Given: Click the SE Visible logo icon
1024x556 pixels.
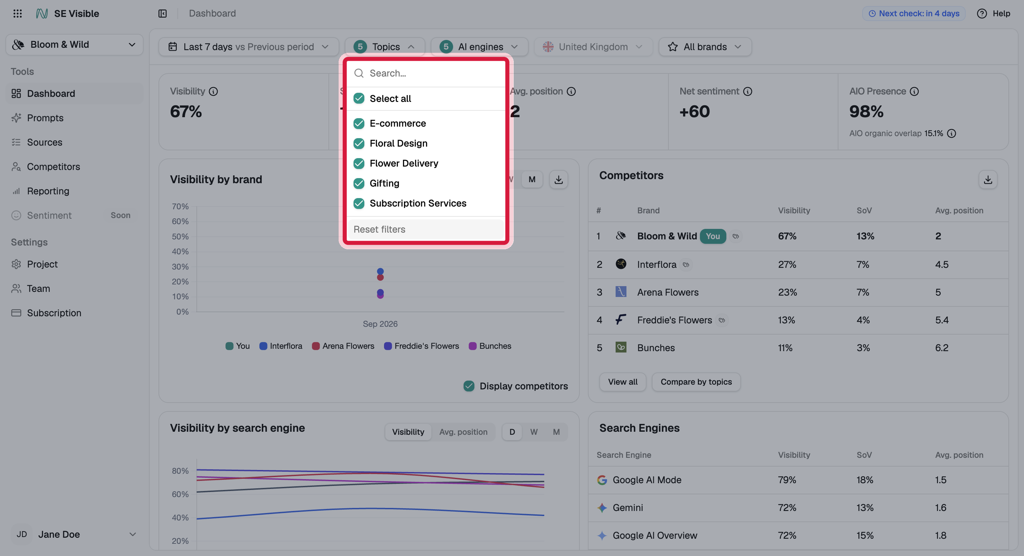Looking at the screenshot, I should pos(42,14).
